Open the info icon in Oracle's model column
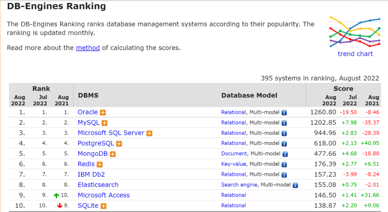 pos(284,112)
